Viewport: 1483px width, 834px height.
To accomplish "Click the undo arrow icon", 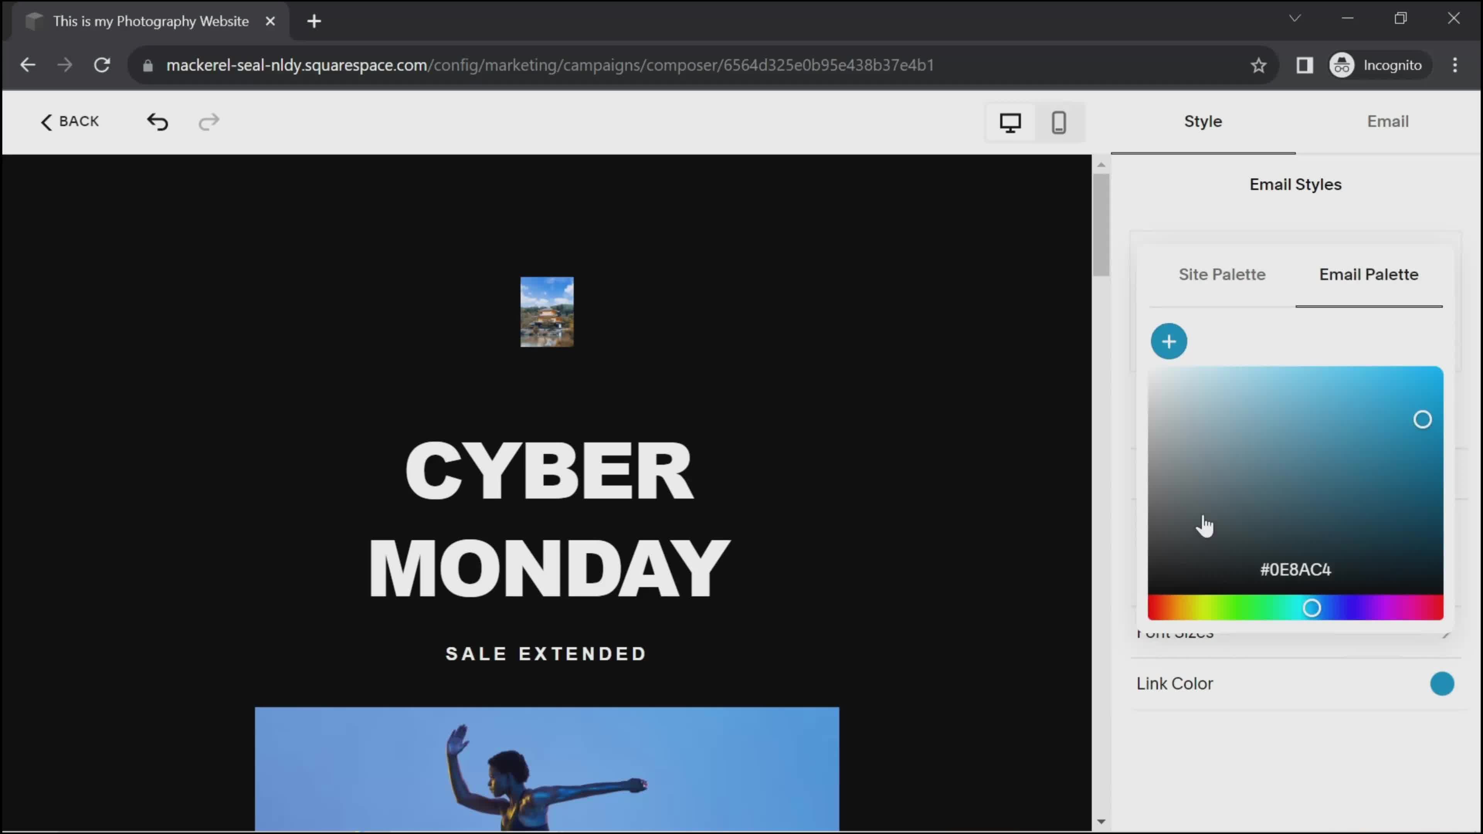I will (x=158, y=122).
